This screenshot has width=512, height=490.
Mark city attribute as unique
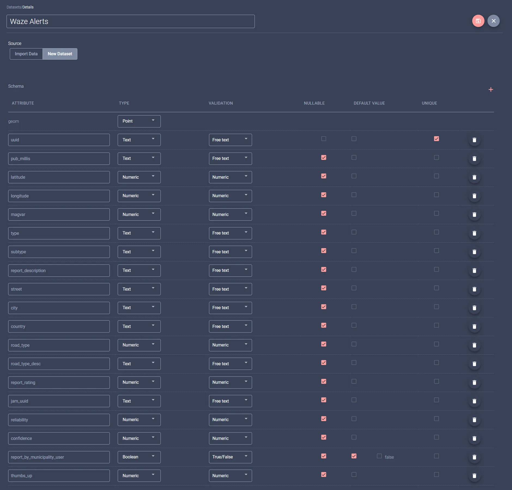click(436, 307)
